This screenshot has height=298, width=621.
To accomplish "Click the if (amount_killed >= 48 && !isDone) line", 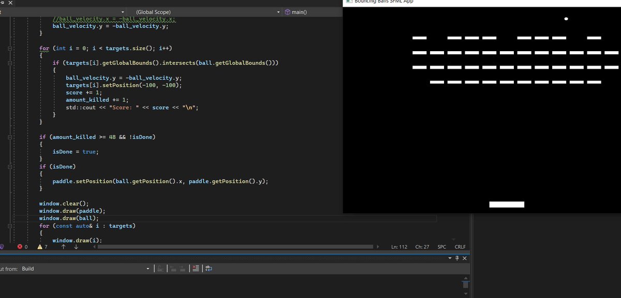I will 97,137.
